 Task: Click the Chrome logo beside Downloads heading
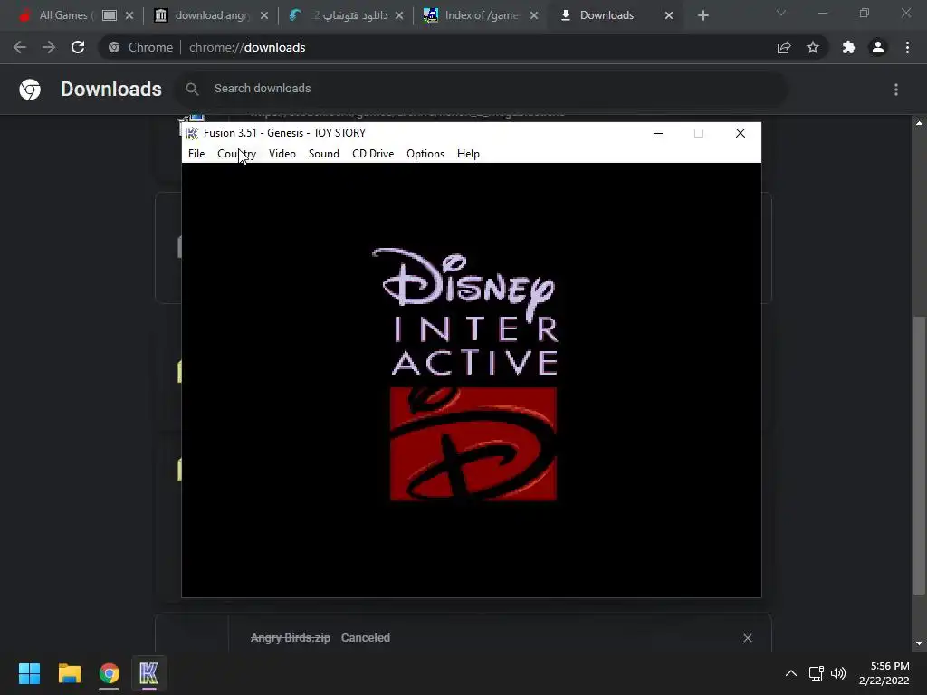(30, 90)
